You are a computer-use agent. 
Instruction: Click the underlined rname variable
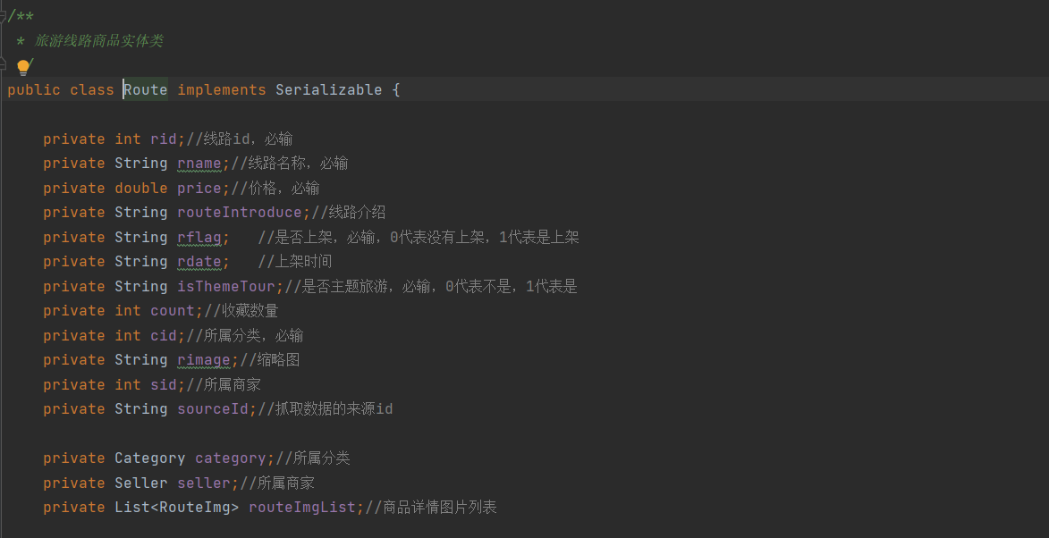click(199, 163)
